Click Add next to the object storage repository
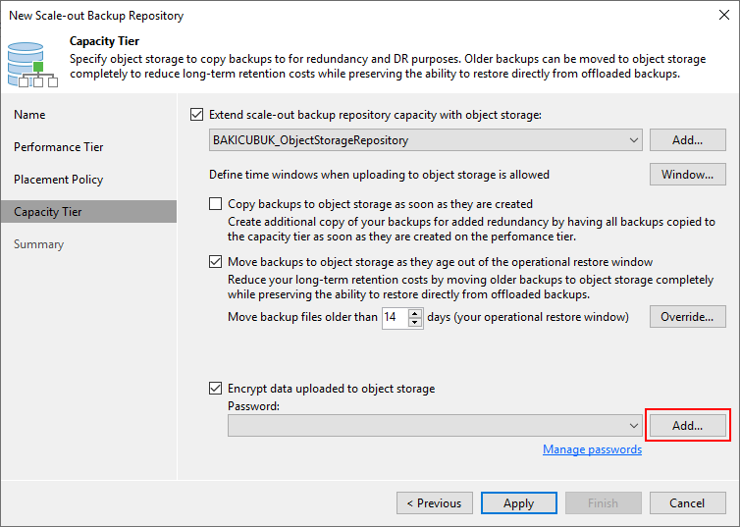 [688, 140]
